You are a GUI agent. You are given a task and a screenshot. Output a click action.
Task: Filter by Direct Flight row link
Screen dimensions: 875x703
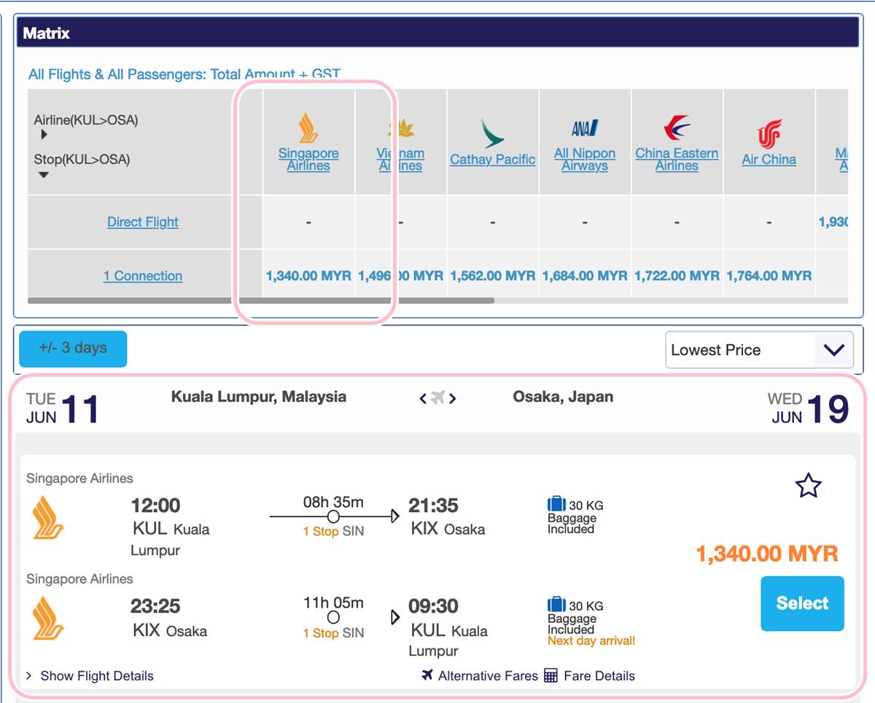click(x=143, y=222)
